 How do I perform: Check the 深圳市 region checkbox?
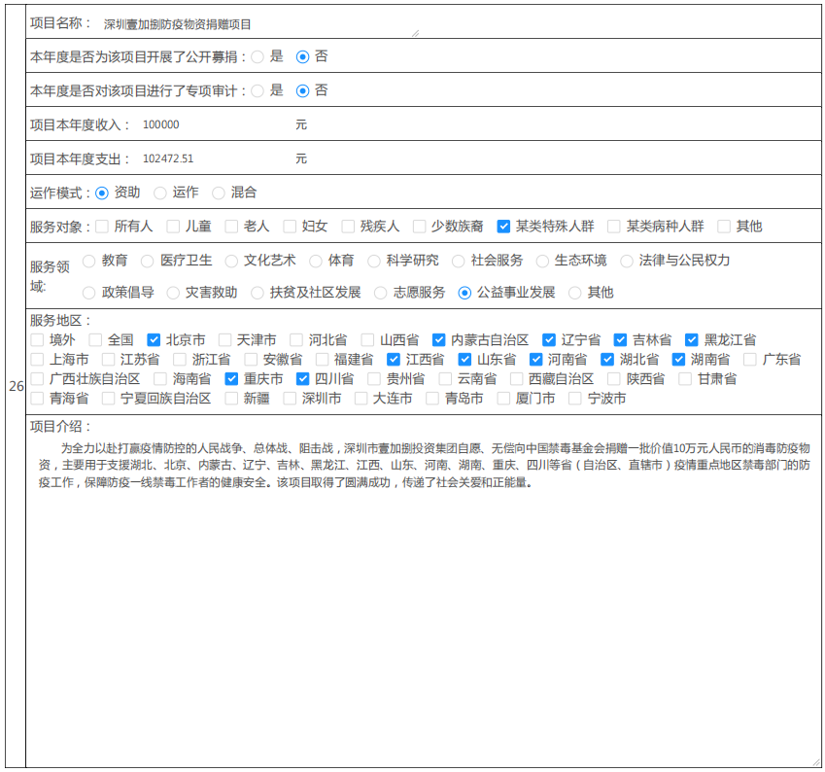(x=290, y=399)
